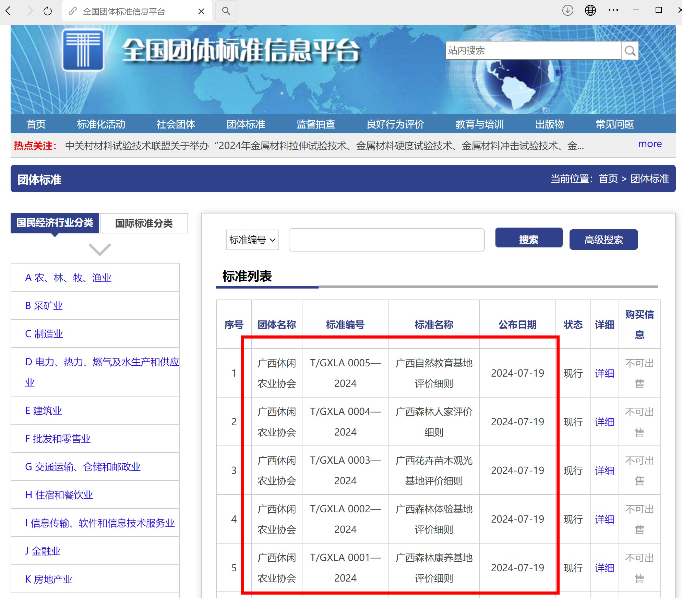Open the 团体标准 navigation menu
Image resolution: width=682 pixels, height=598 pixels.
246,124
